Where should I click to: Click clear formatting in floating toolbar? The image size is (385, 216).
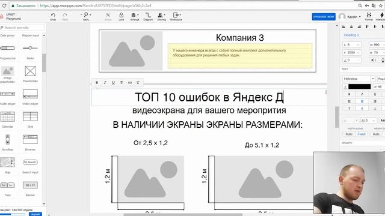coord(138,83)
